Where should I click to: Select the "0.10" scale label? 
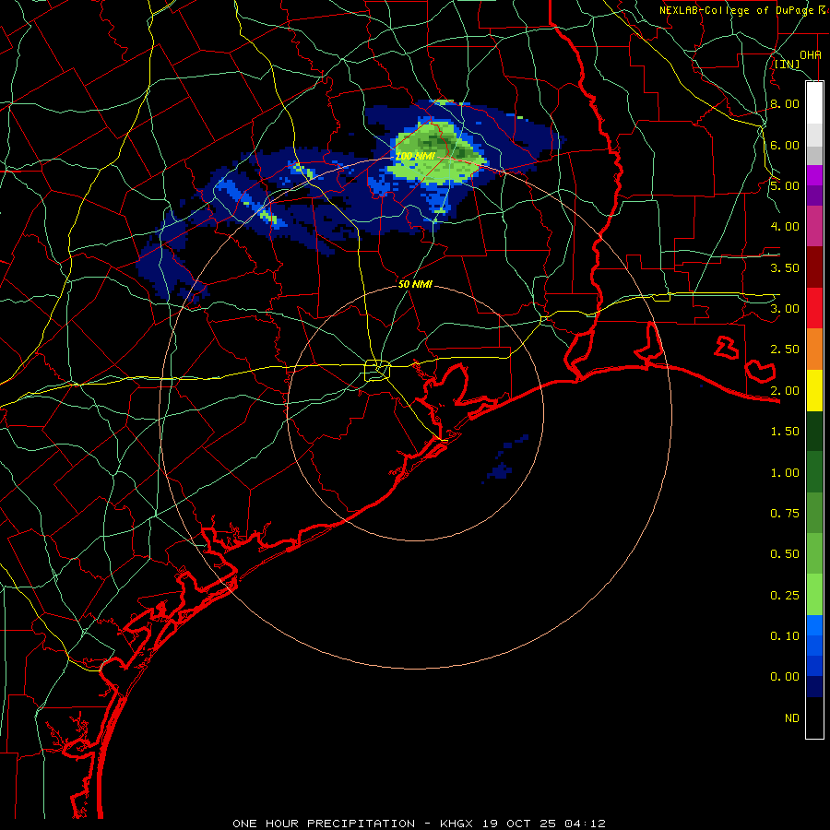[x=785, y=636]
